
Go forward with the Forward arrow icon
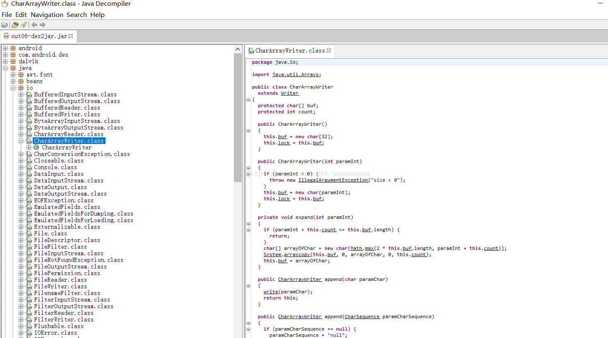(43, 25)
